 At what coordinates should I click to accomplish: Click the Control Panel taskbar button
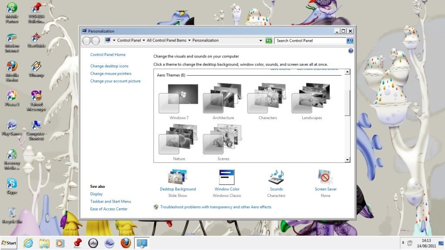tap(142, 243)
